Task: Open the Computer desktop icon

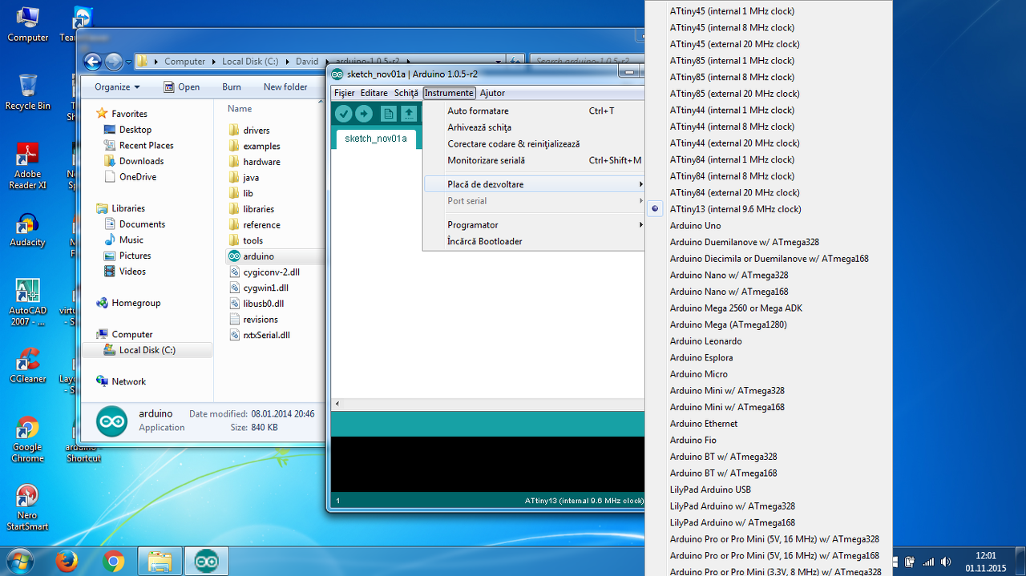Action: [x=28, y=24]
